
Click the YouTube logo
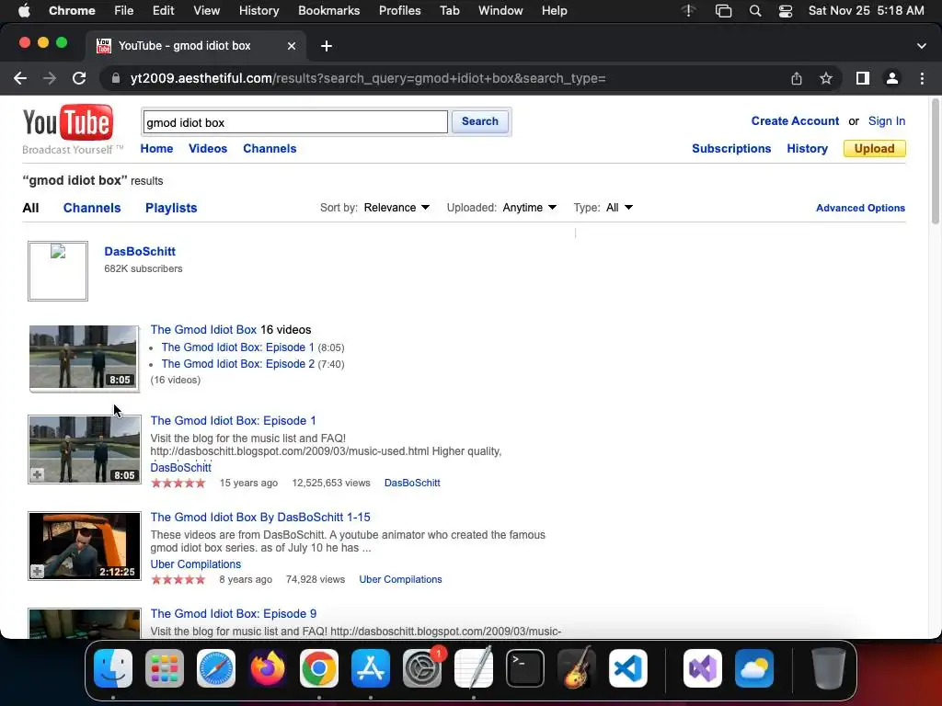[68, 123]
